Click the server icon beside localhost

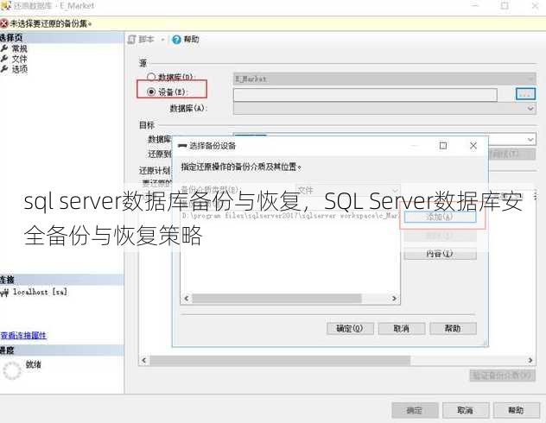pyautogui.click(x=4, y=293)
